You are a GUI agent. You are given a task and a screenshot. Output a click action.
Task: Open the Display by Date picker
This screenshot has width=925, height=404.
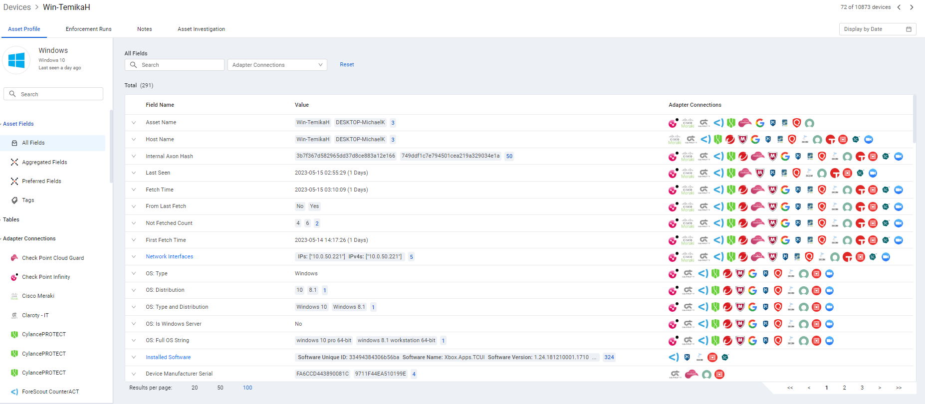pos(878,29)
